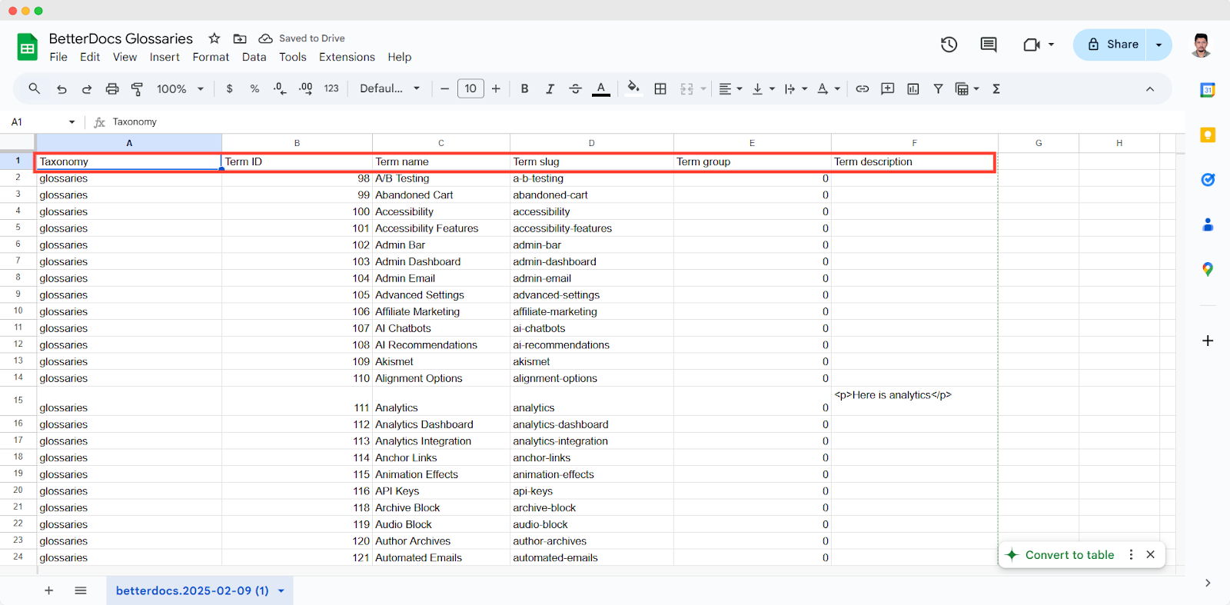Open the Borders tool

[x=660, y=89]
